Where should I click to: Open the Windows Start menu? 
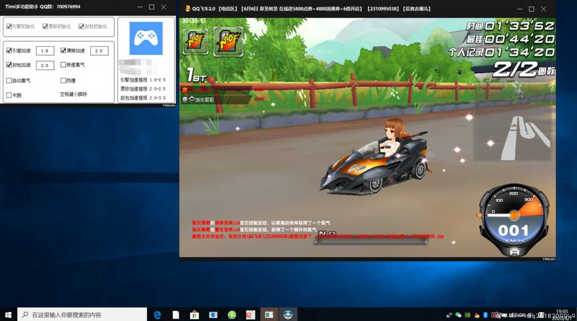tap(8, 315)
